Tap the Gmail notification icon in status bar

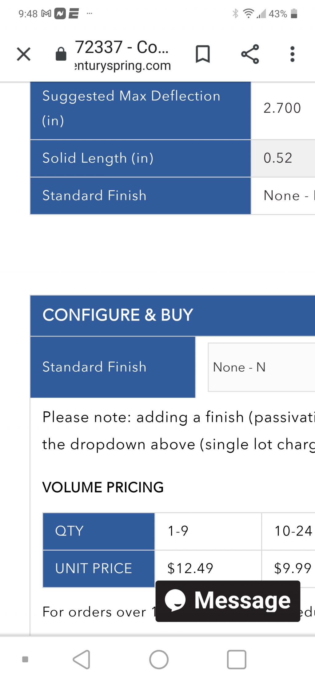(46, 14)
